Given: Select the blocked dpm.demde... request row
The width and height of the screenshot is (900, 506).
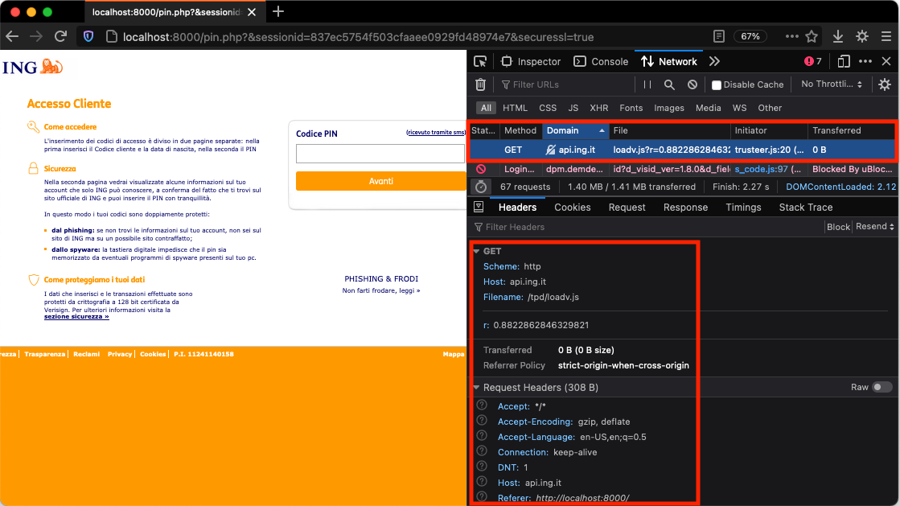Looking at the screenshot, I should pos(683,169).
